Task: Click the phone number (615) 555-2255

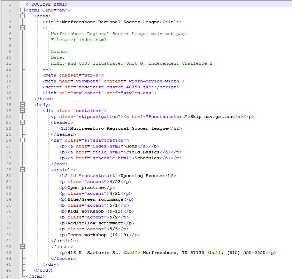Action: click(x=246, y=253)
